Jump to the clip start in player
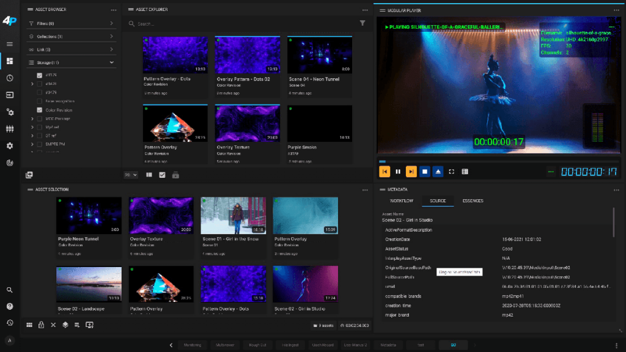626x352 pixels. click(385, 172)
